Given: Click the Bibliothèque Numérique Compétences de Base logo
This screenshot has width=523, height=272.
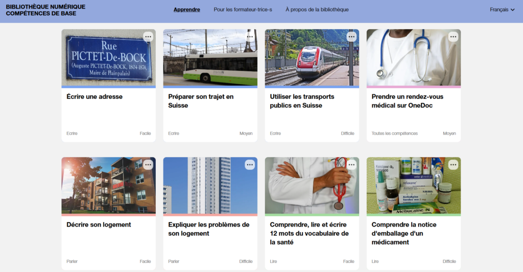Looking at the screenshot, I should click(x=45, y=10).
